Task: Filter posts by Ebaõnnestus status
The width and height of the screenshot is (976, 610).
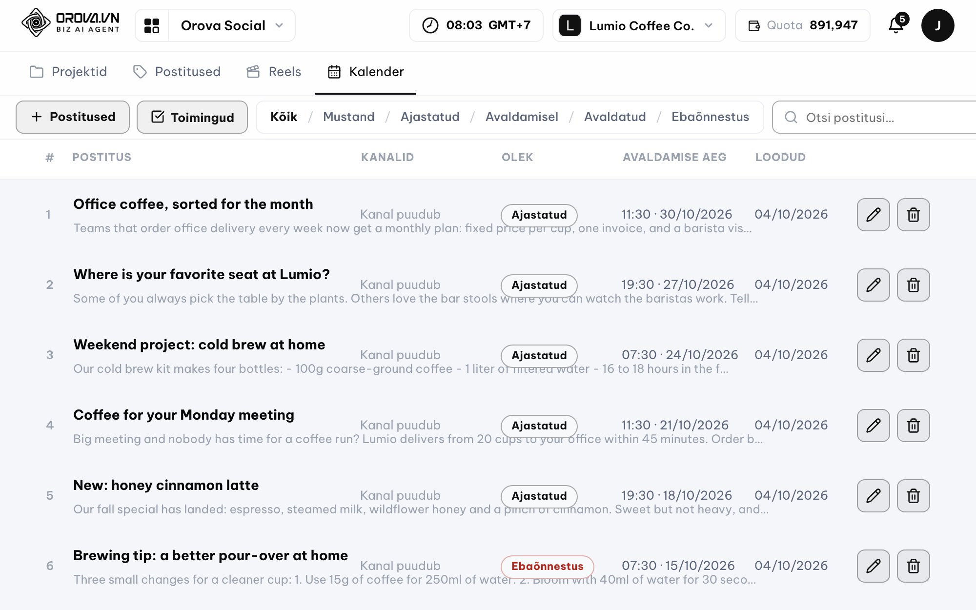Action: (x=710, y=117)
